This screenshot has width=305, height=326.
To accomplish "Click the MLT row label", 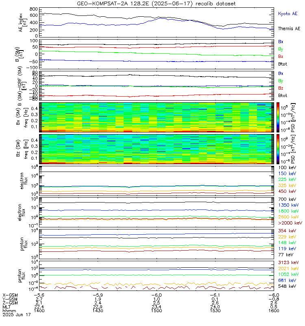I will click(x=7, y=307).
